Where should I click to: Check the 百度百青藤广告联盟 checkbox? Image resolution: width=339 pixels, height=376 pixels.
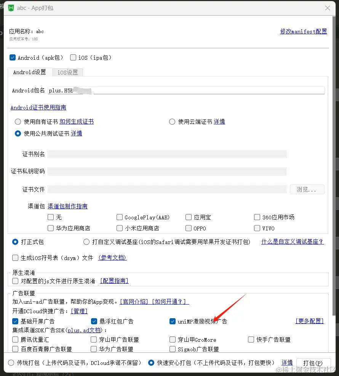point(15,349)
